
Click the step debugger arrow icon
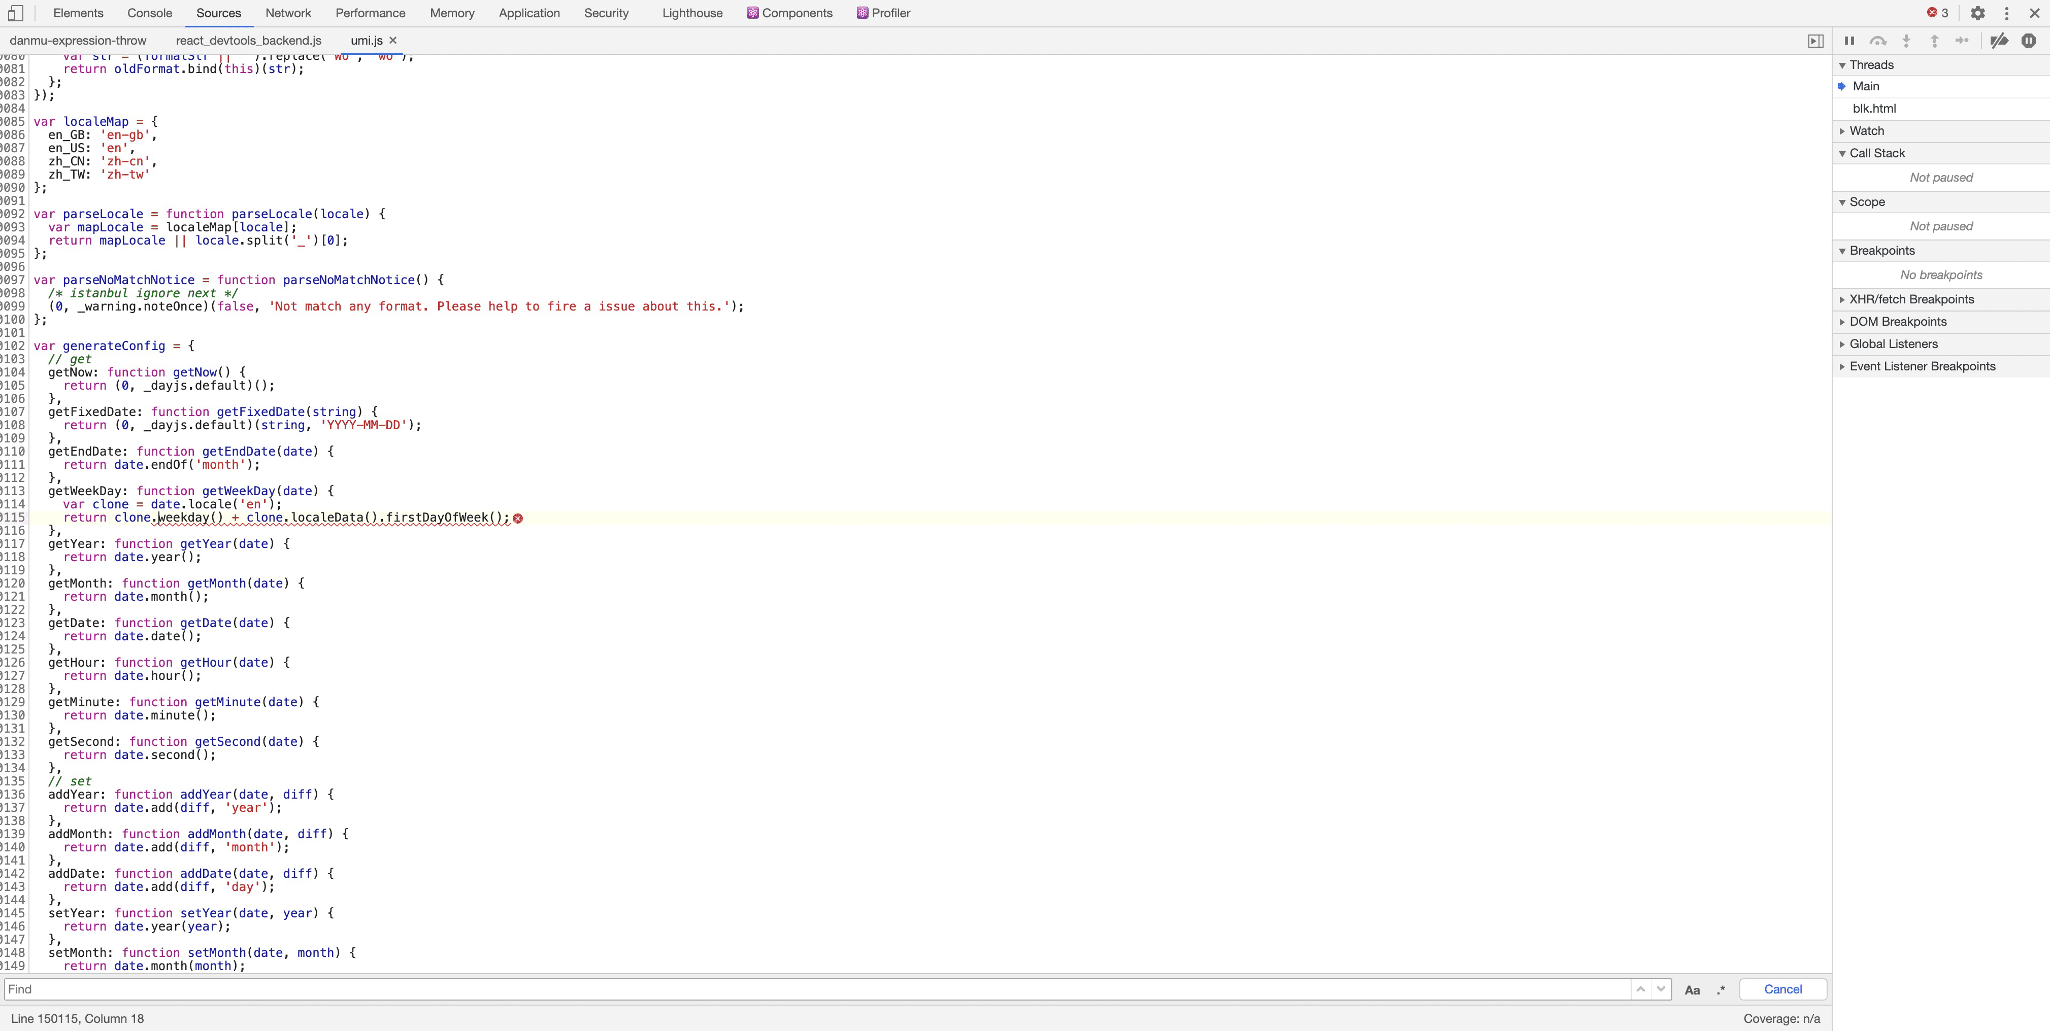click(x=1963, y=41)
